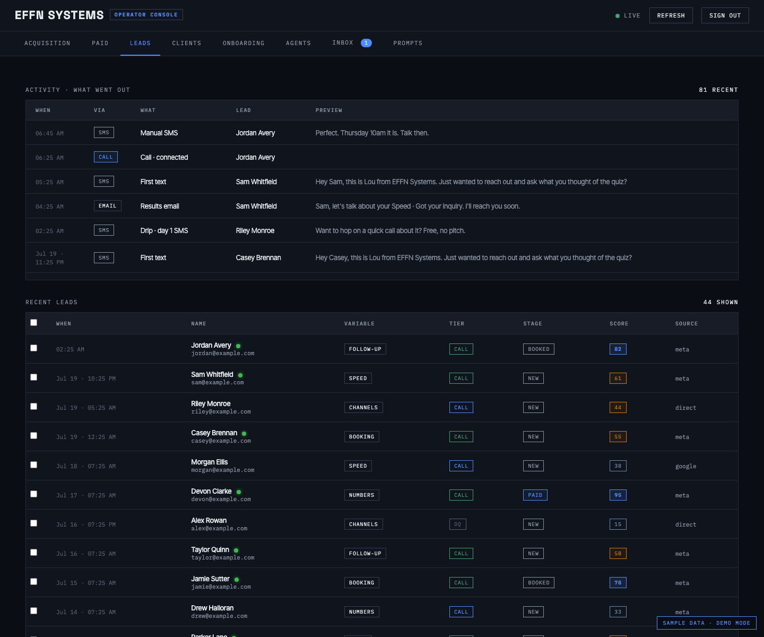Screen dimensions: 764x637
Task: Open the Morgan Ellis lead name
Action: pyautogui.click(x=210, y=462)
